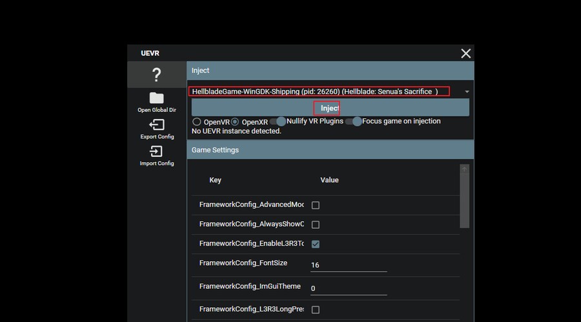Select the OpenXR radio button
Viewport: 581px width, 322px height.
tap(235, 122)
